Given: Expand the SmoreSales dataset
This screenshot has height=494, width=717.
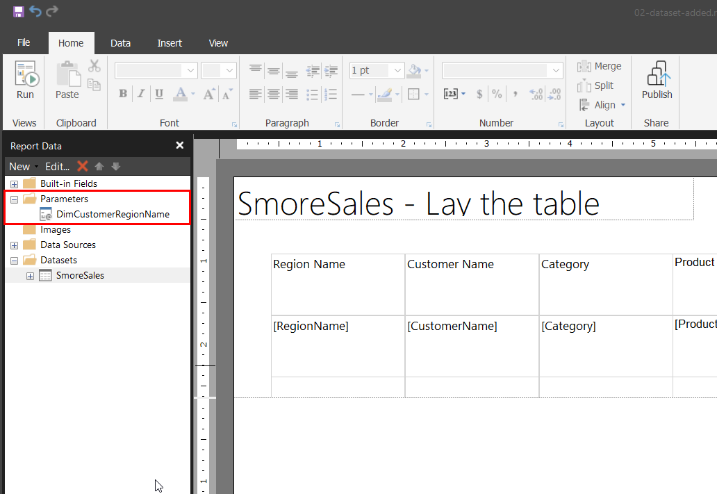Looking at the screenshot, I should [30, 276].
